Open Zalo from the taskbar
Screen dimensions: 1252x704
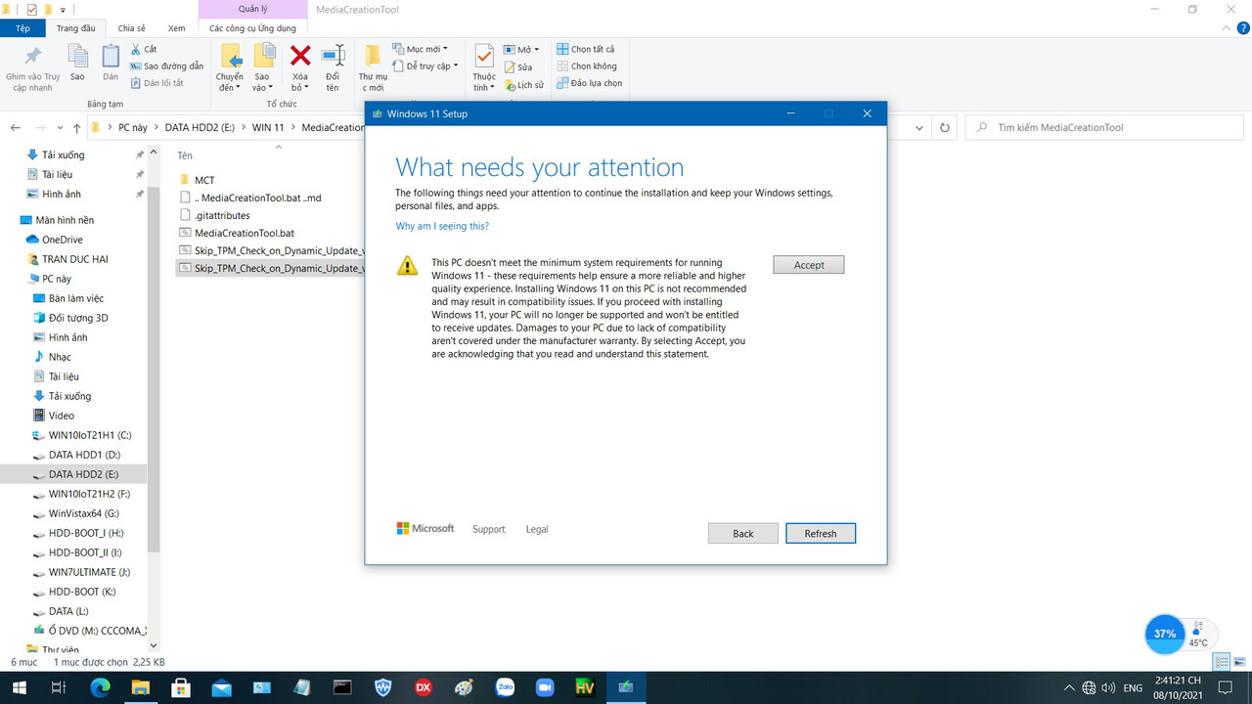coord(505,687)
